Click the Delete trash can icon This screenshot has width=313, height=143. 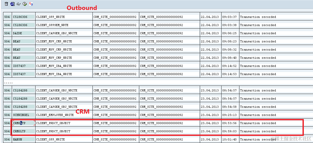[x=6, y=4]
